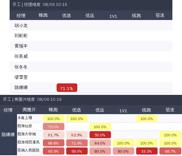Click 瓯海仙岩 优远 100.0% cell
182x156 pixels.
coord(100,127)
